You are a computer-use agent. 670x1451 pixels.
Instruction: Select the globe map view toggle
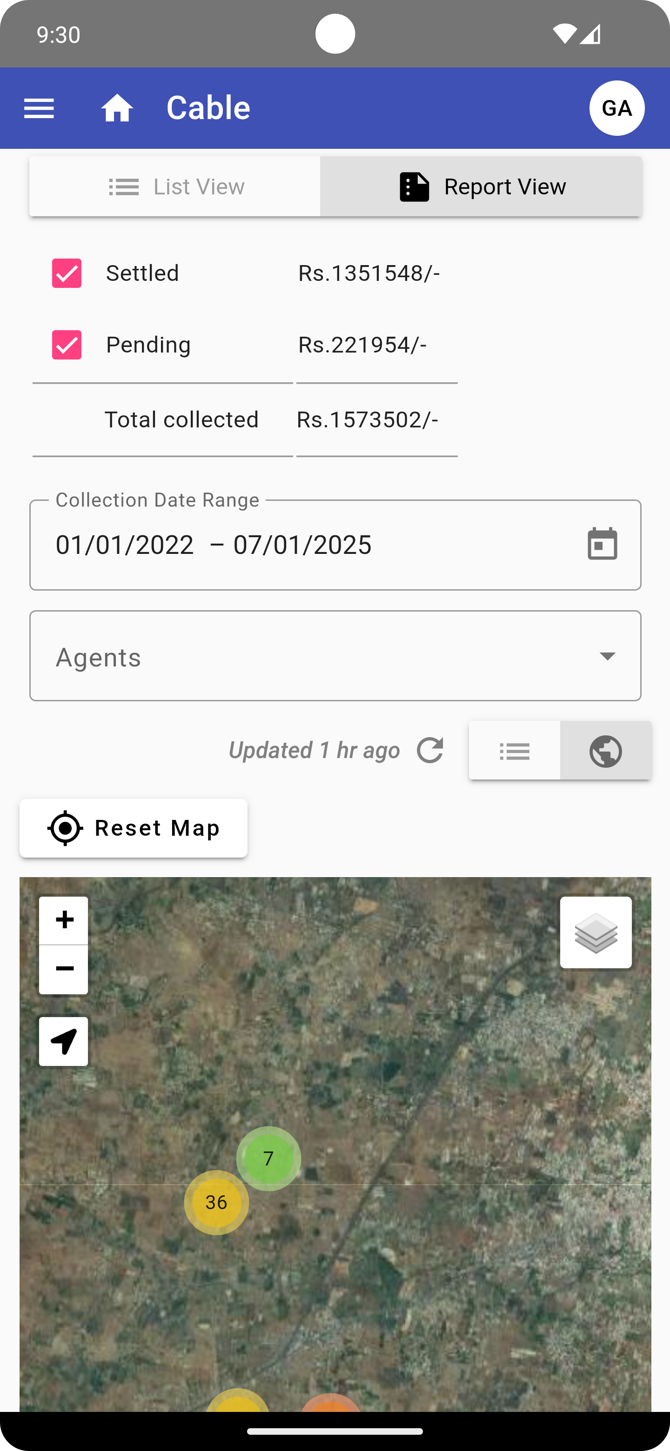(x=606, y=751)
